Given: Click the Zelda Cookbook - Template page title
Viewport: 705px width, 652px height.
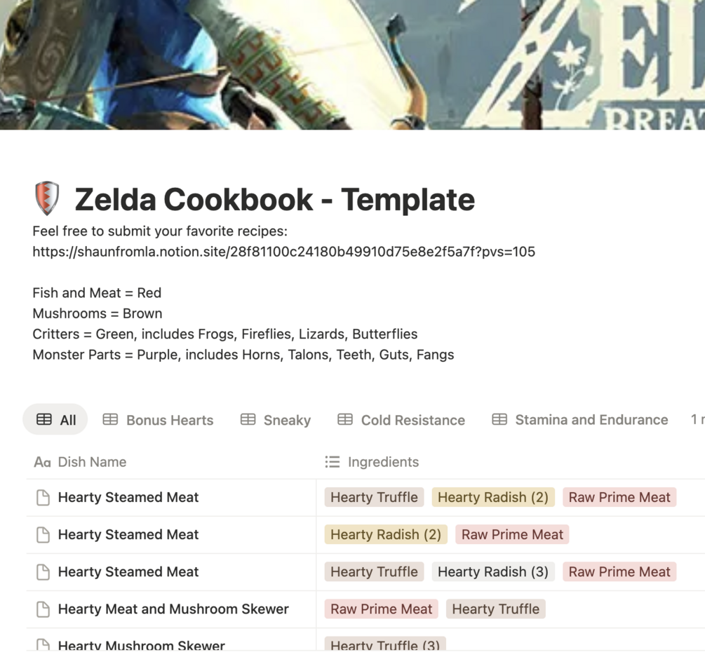Looking at the screenshot, I should click(274, 200).
